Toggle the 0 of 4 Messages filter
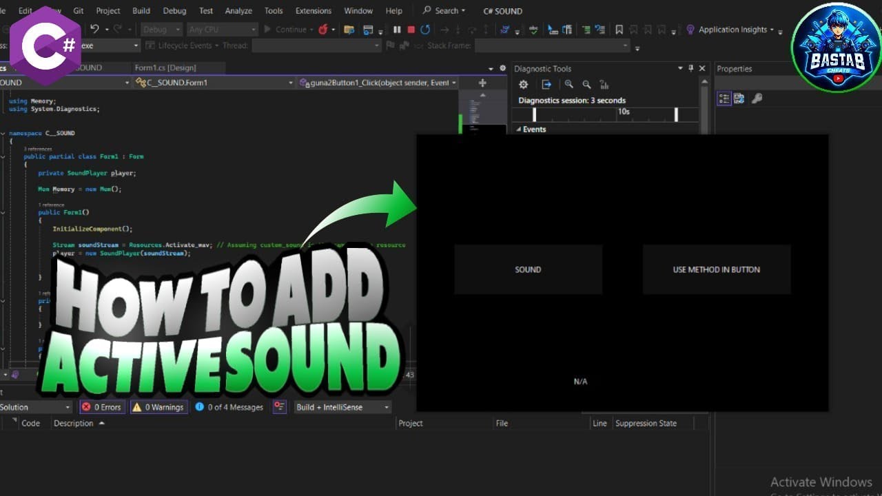Screen dimensions: 882x496 [229, 407]
